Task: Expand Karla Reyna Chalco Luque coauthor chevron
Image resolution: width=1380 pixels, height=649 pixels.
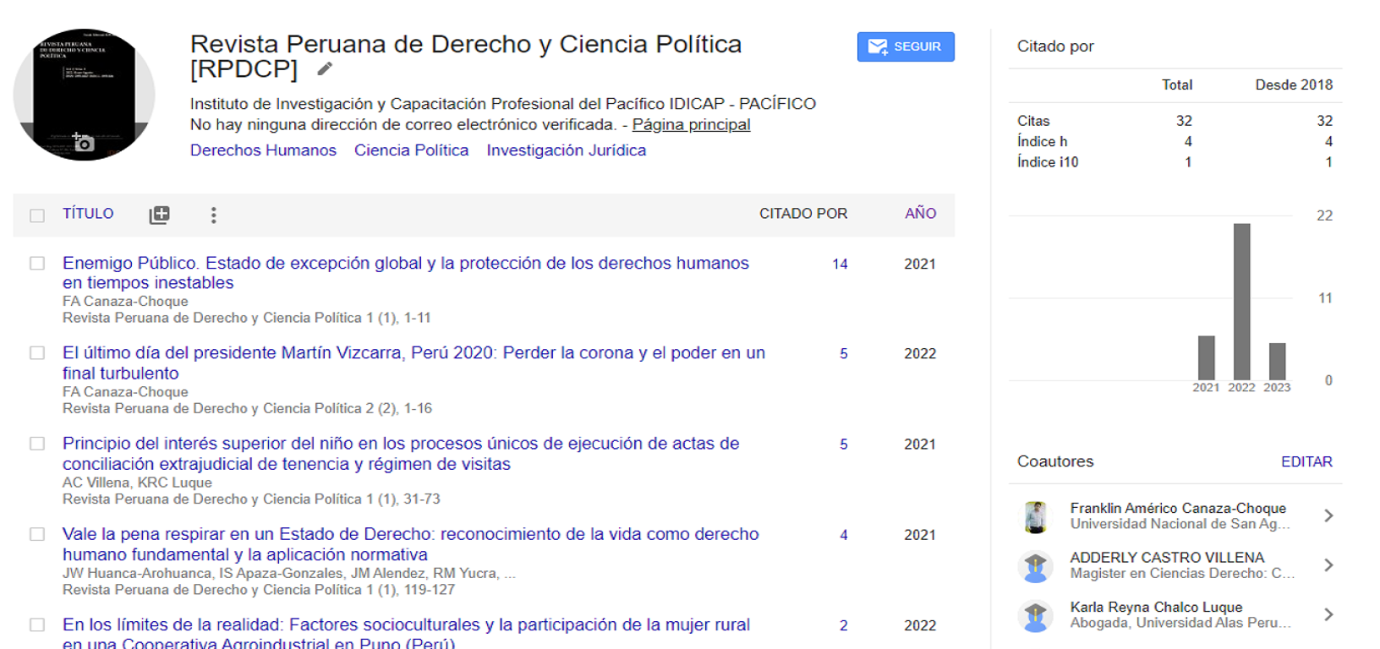Action: click(x=1328, y=614)
